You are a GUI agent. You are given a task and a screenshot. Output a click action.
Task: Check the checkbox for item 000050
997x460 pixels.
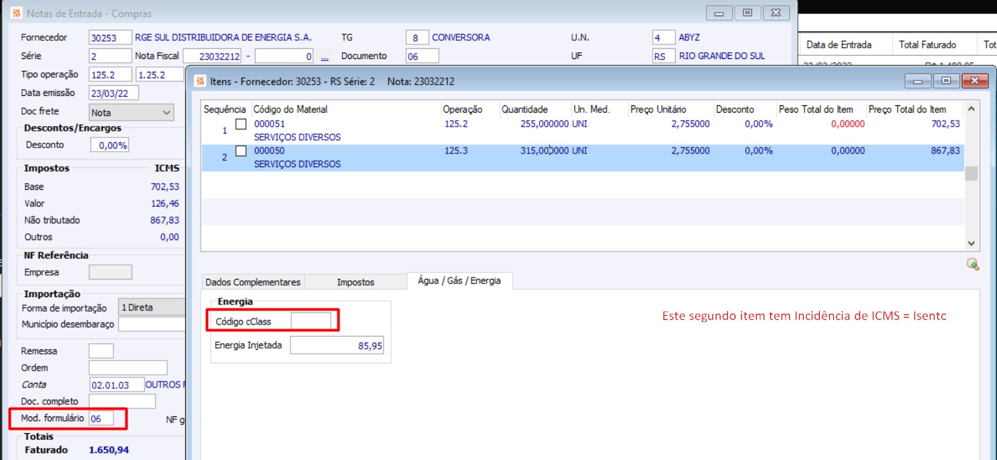pyautogui.click(x=241, y=151)
